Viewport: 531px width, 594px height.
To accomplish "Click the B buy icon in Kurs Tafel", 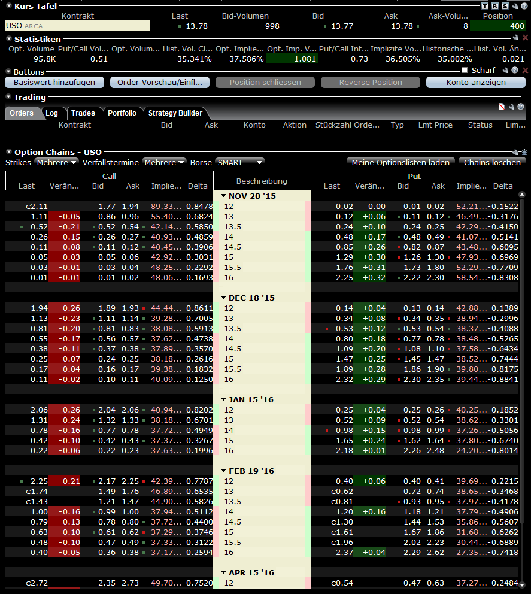I will coord(494,5).
